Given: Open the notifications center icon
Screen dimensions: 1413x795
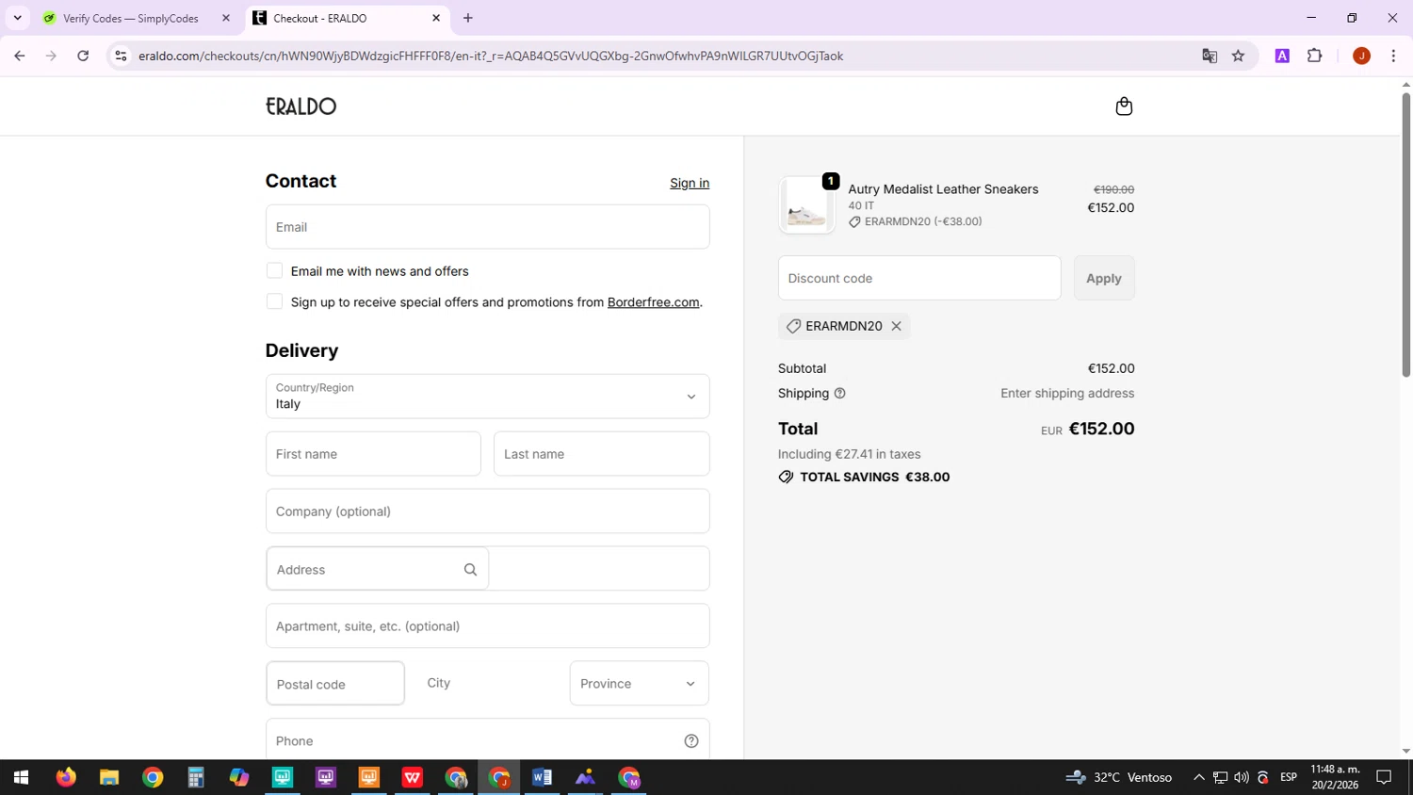Looking at the screenshot, I should coord(1384,778).
